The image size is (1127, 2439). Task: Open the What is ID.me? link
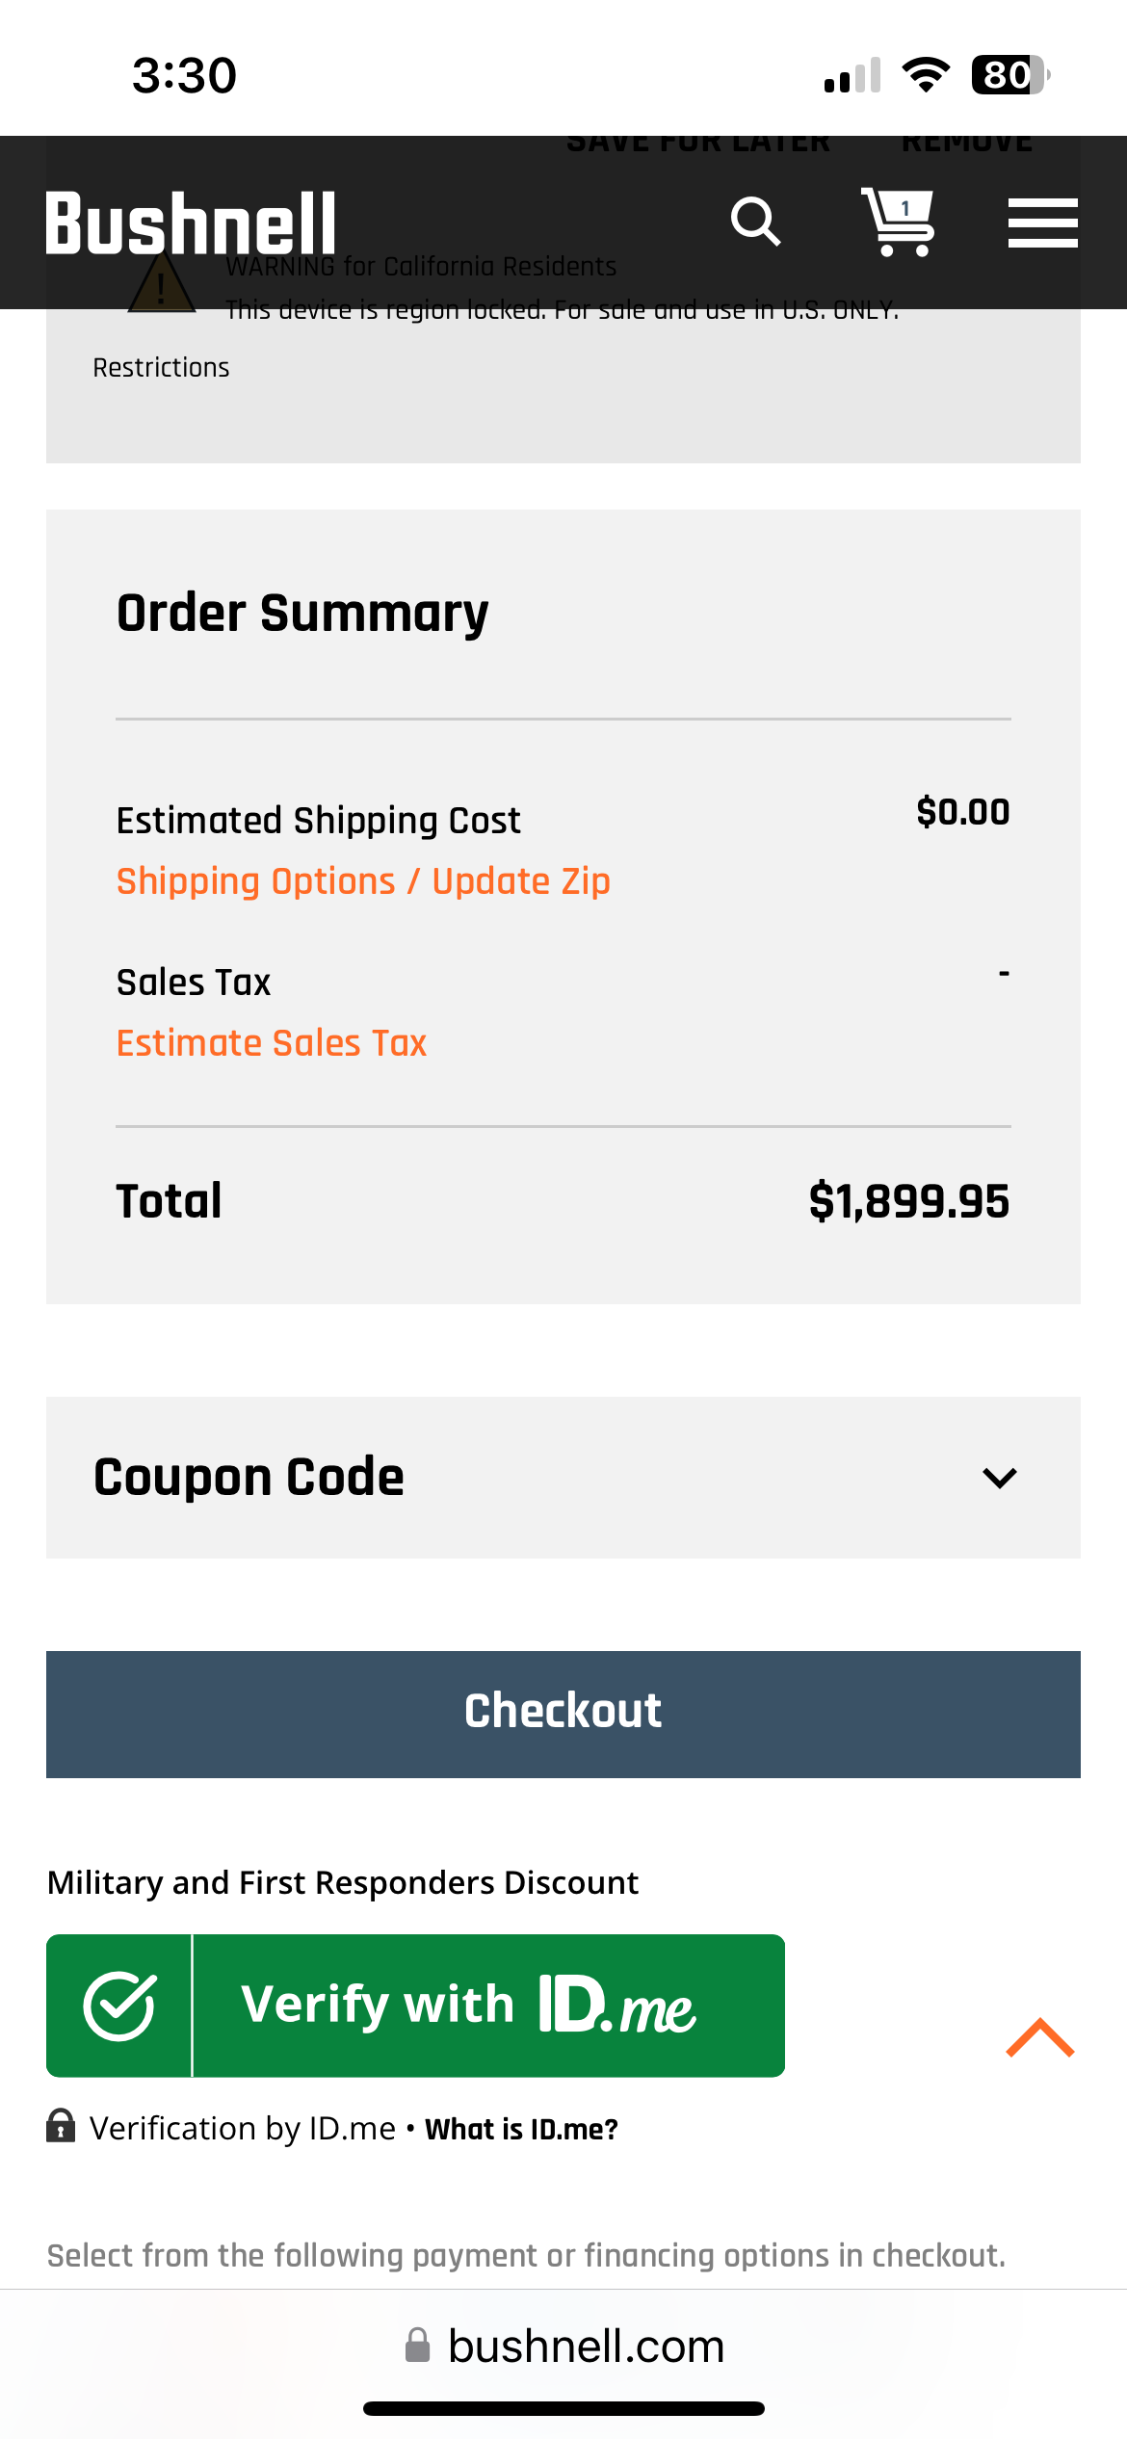click(521, 2129)
